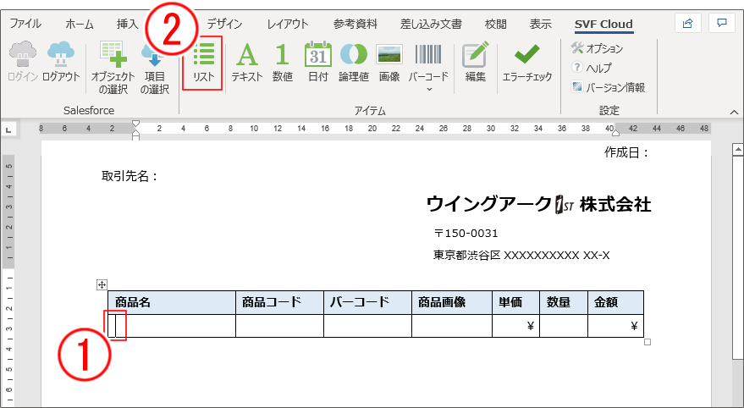Click the empty cell under 商品名

(x=172, y=326)
